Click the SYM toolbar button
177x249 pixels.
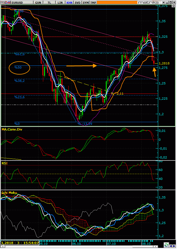pos(86,2)
